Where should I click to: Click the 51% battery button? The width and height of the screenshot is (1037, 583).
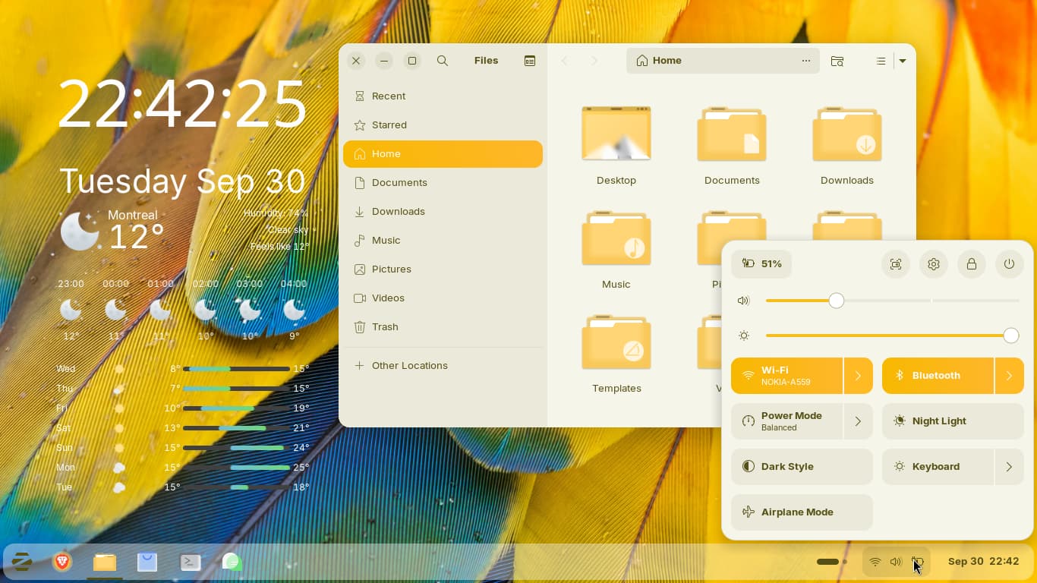point(761,264)
